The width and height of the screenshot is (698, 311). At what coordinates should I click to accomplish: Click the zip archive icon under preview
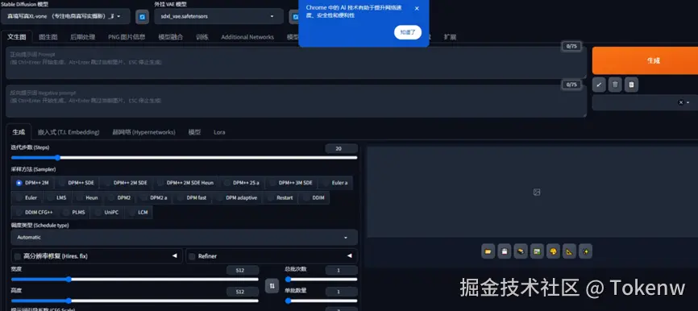[x=521, y=251]
